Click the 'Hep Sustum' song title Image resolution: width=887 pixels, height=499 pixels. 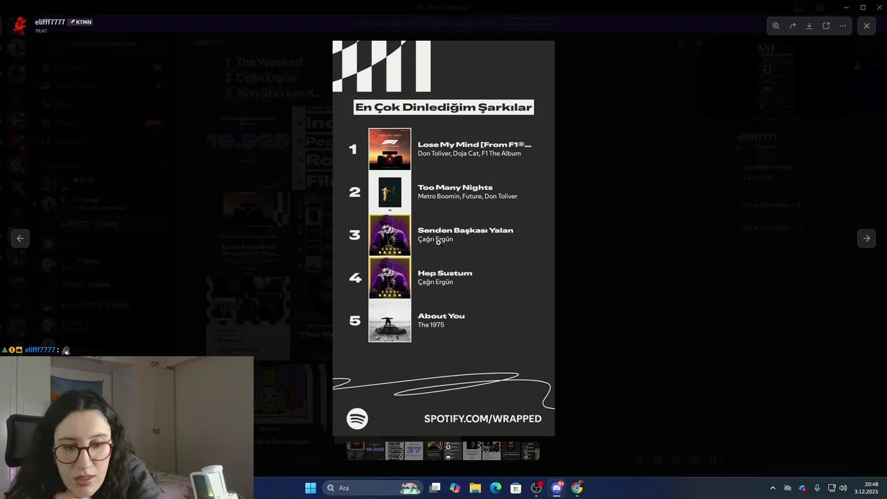[x=445, y=273]
